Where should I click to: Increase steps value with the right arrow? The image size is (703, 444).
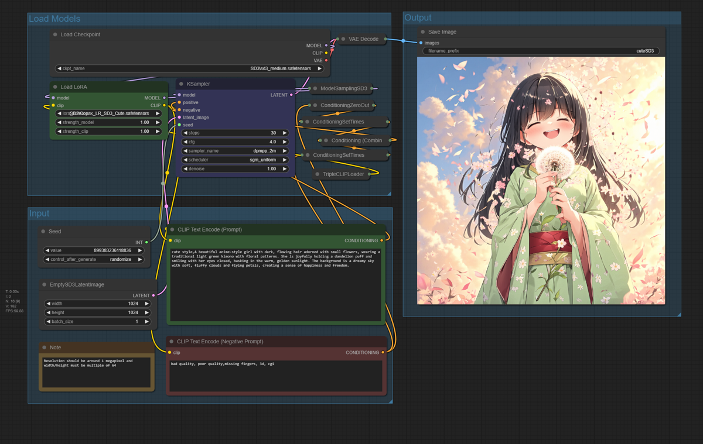pyautogui.click(x=285, y=133)
